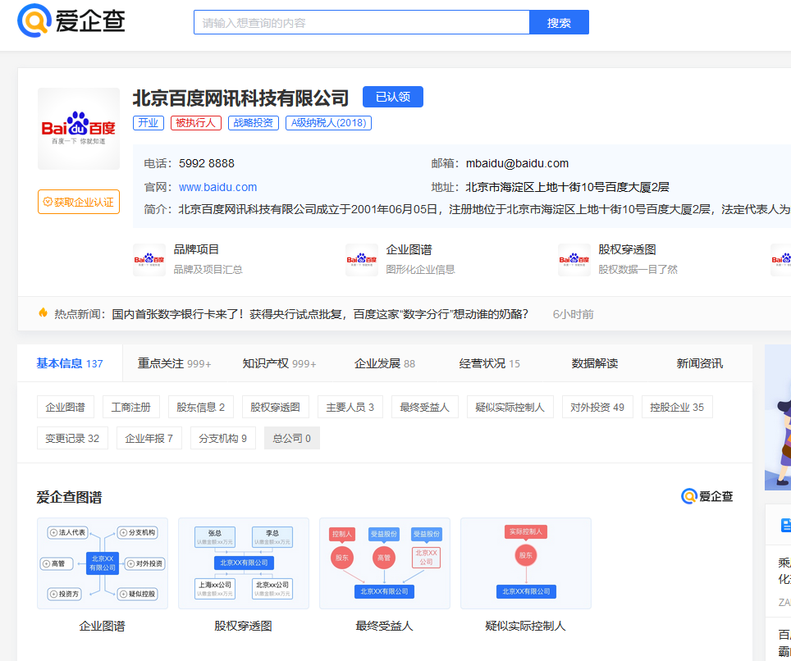Select the 最终受益人 sub-tab button
The width and height of the screenshot is (791, 661).
[x=425, y=407]
